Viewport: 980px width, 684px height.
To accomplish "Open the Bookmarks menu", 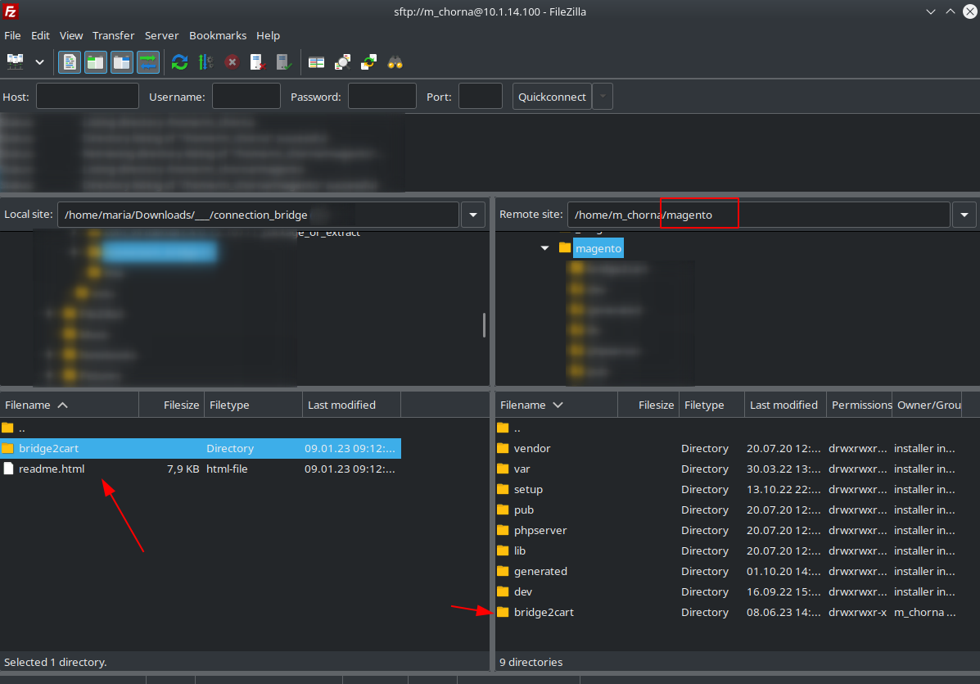I will point(218,36).
